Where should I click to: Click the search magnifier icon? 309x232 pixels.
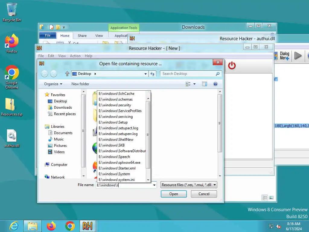pos(218,74)
